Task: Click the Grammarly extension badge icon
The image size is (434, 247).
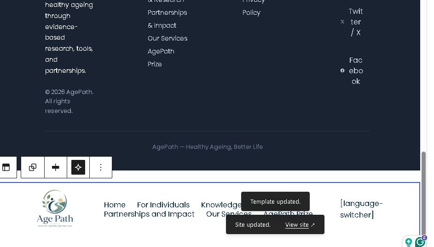Action: point(421,241)
